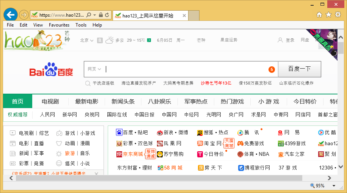Open the zoom level dropdown arrow
Viewport: 347px width, 193px height.
[x=334, y=186]
